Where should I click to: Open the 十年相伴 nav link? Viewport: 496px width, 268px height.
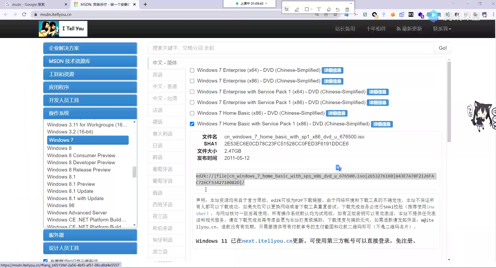click(376, 29)
